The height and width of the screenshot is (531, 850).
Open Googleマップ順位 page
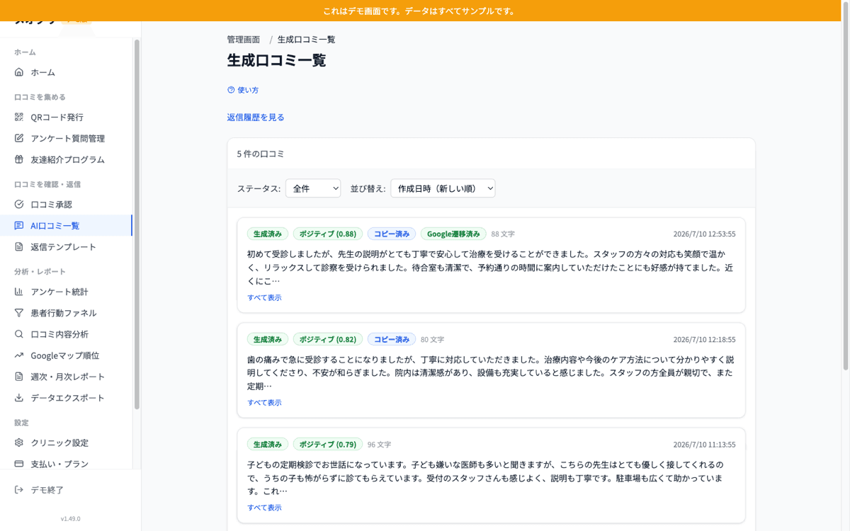[x=66, y=355]
